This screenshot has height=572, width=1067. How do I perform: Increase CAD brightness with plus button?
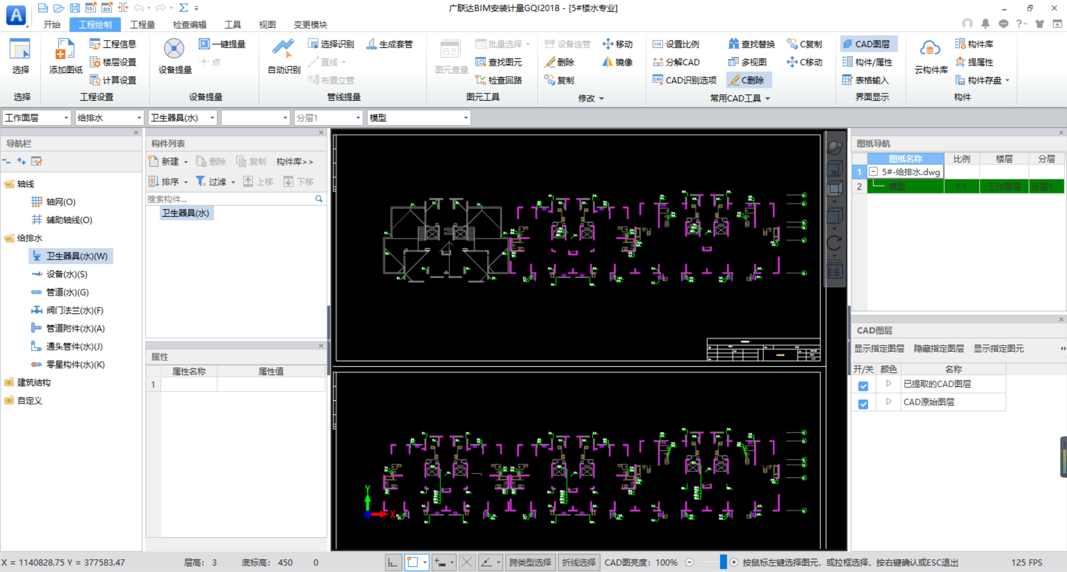click(x=734, y=563)
